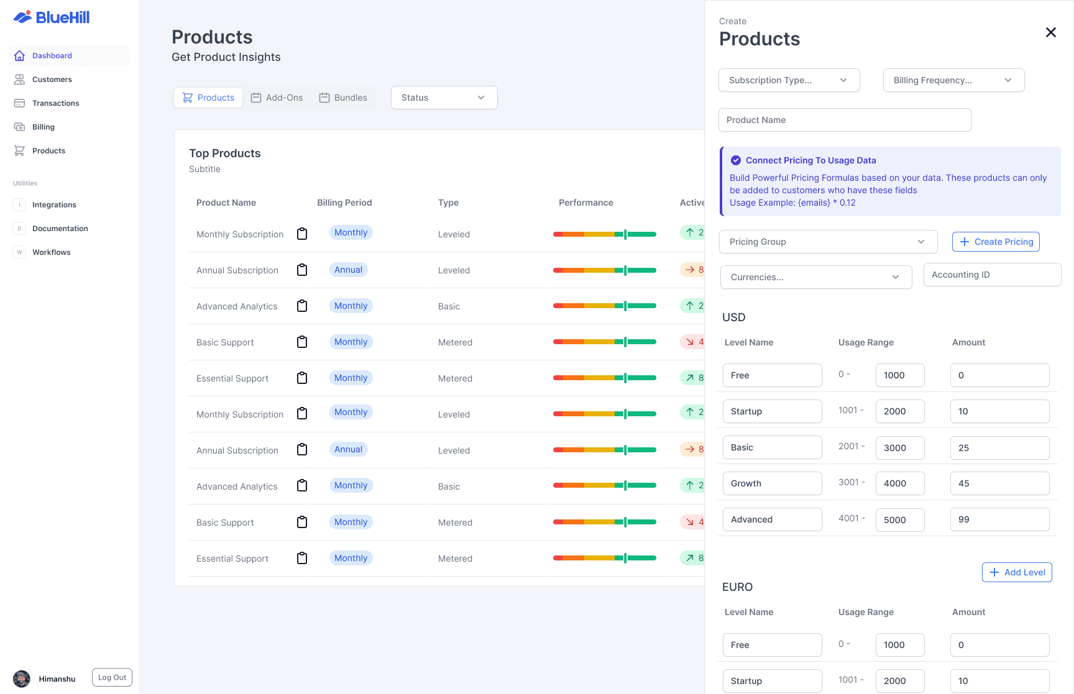
Task: Click the BlueHill logo
Action: [52, 17]
